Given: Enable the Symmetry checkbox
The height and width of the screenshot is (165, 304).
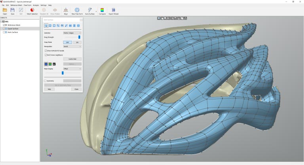Looking at the screenshot, I should pyautogui.click(x=46, y=81).
